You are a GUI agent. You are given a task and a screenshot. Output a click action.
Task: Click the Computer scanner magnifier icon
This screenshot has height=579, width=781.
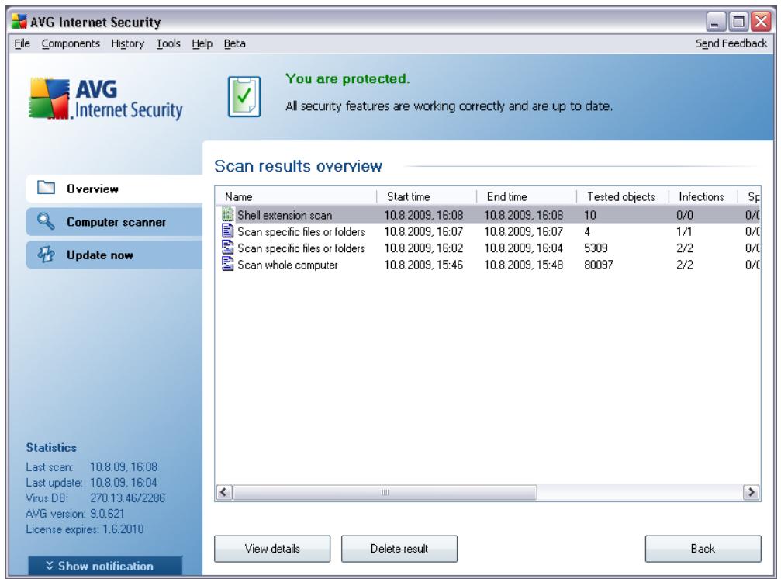(46, 220)
